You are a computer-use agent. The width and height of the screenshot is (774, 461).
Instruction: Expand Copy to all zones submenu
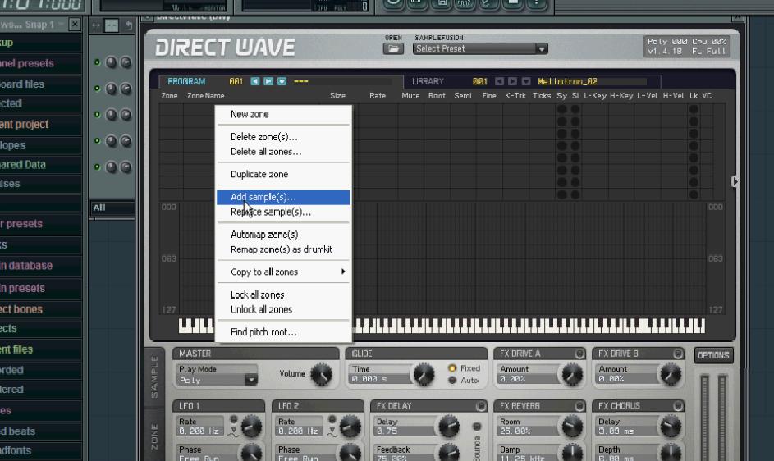(x=283, y=272)
